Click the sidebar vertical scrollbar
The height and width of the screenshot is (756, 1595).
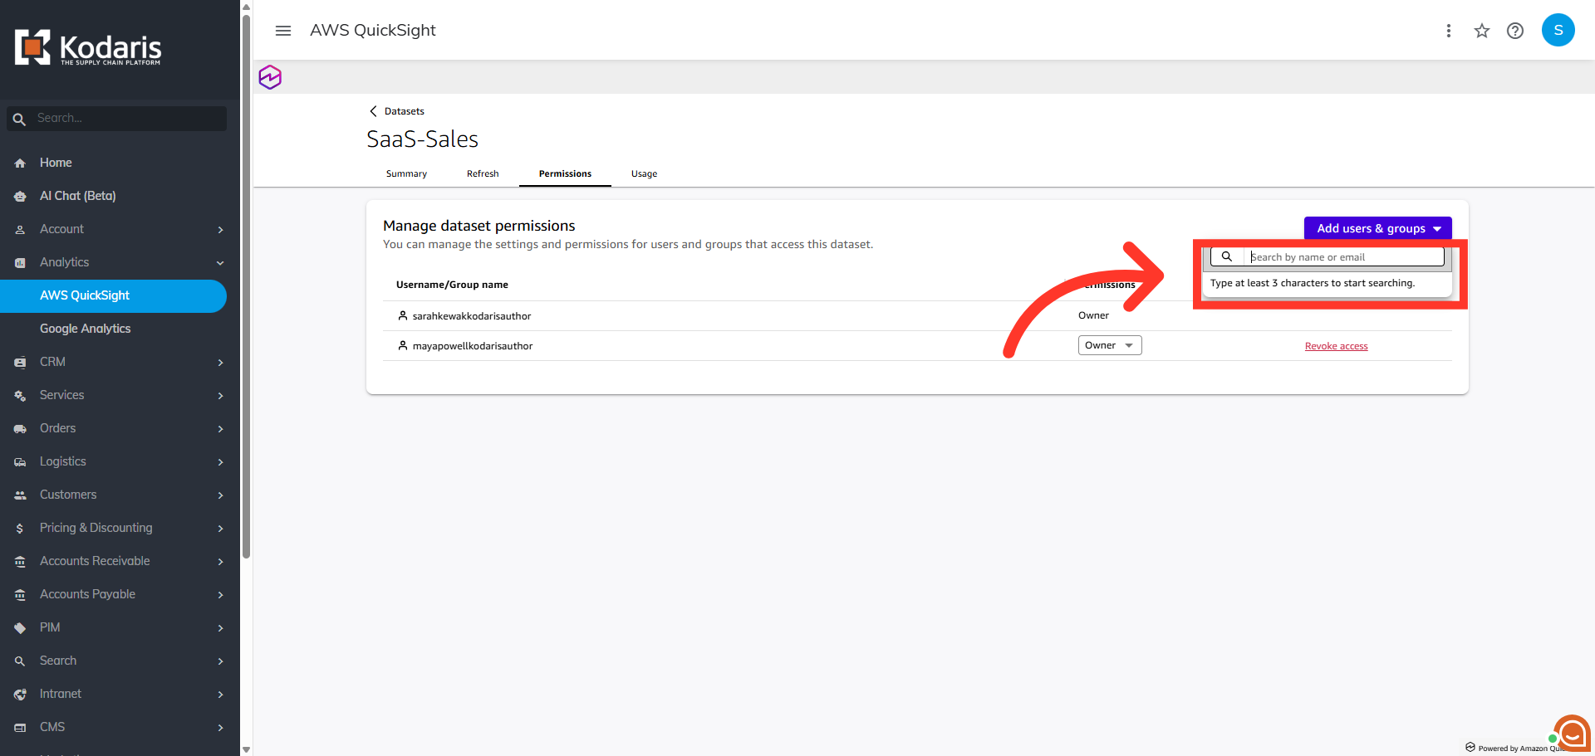tap(246, 286)
